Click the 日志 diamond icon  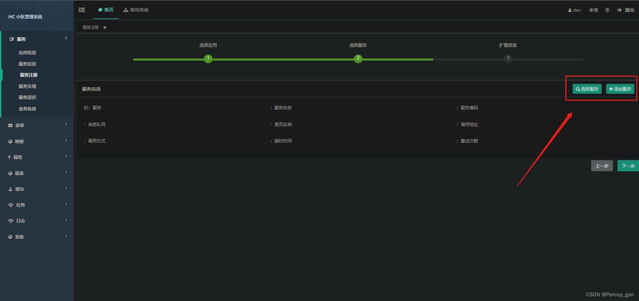click(x=11, y=221)
